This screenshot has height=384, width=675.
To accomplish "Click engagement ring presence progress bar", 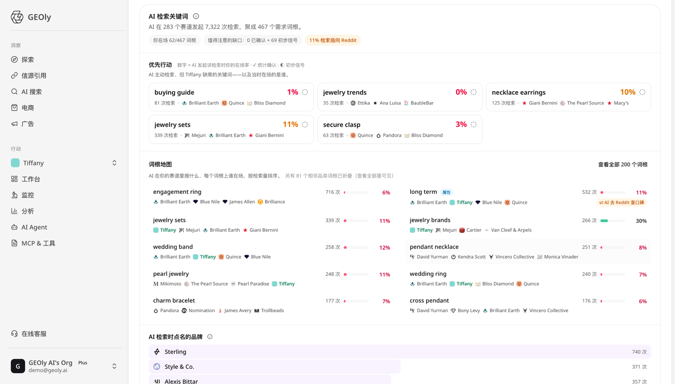I will click(x=356, y=193).
